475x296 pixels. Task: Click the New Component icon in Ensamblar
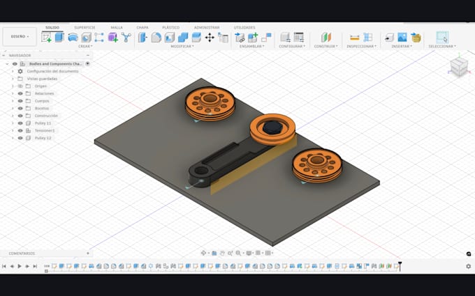[x=253, y=38]
